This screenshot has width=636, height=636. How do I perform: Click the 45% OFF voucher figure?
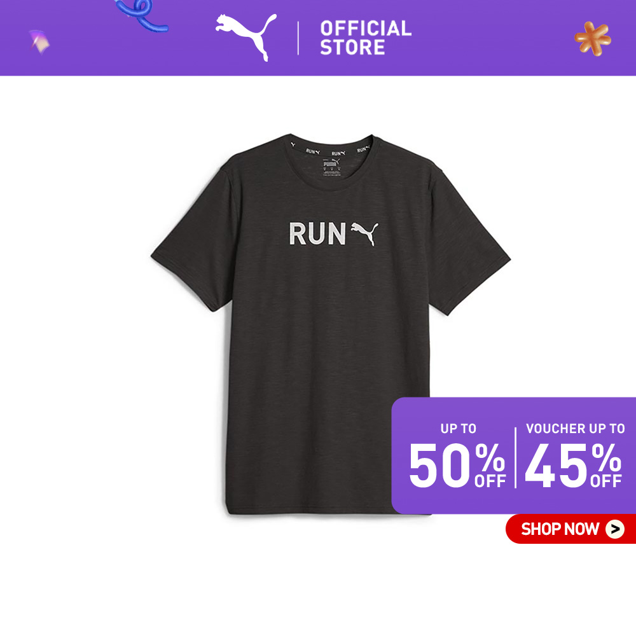click(x=573, y=465)
